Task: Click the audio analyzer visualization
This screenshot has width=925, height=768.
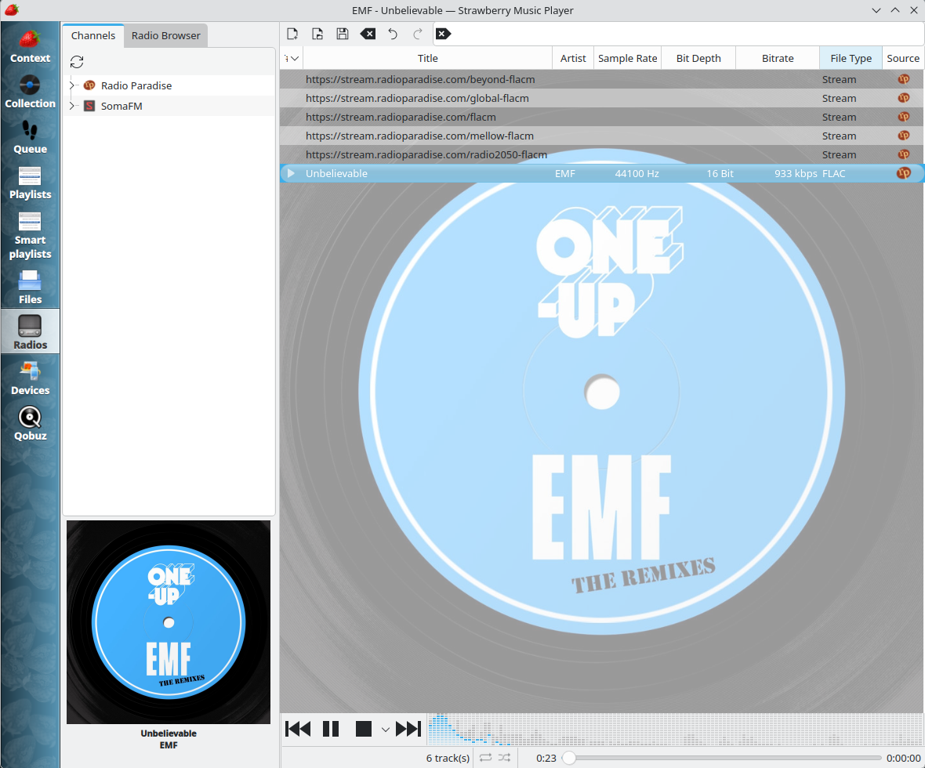Action: [x=675, y=729]
